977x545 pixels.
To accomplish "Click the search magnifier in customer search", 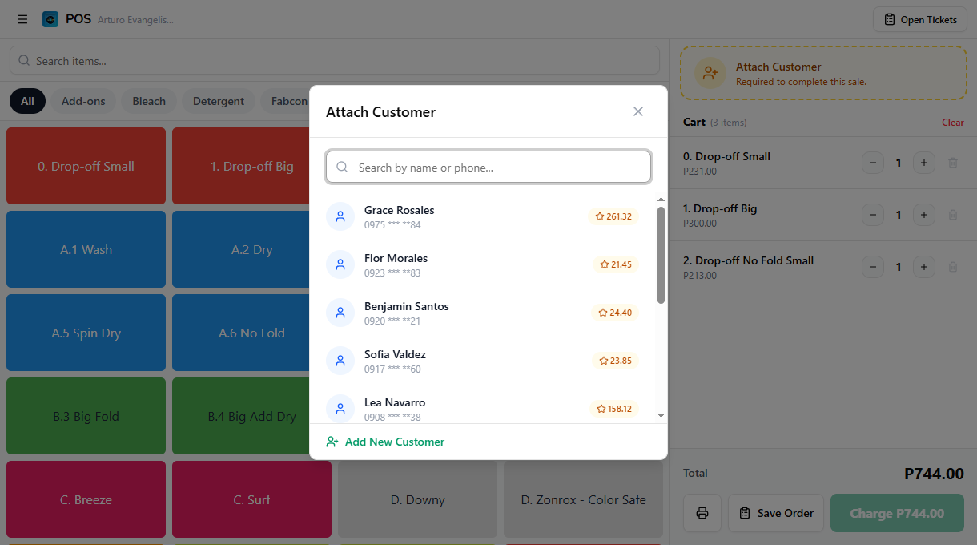I will tap(342, 168).
